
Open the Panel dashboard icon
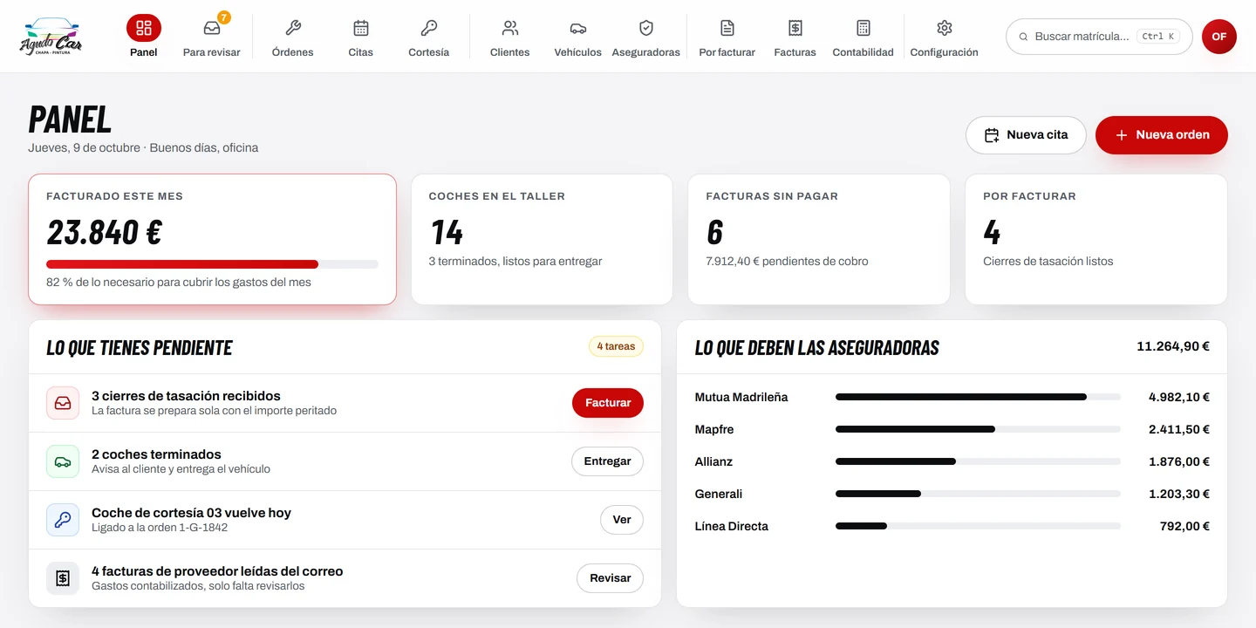click(x=144, y=28)
